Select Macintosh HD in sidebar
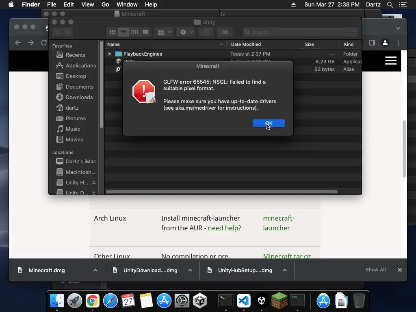The width and height of the screenshot is (416, 312). (76, 172)
